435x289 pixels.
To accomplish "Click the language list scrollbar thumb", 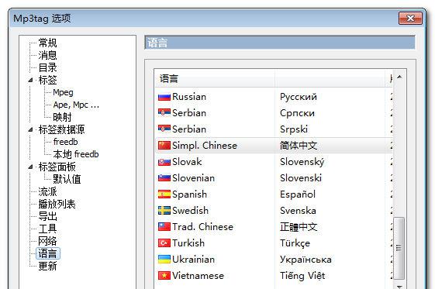I will 399,248.
